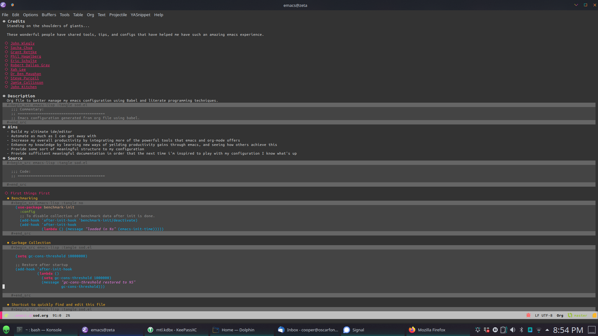Image resolution: width=598 pixels, height=336 pixels.
Task: Follow the Xah Lee link
Action: point(18,69)
